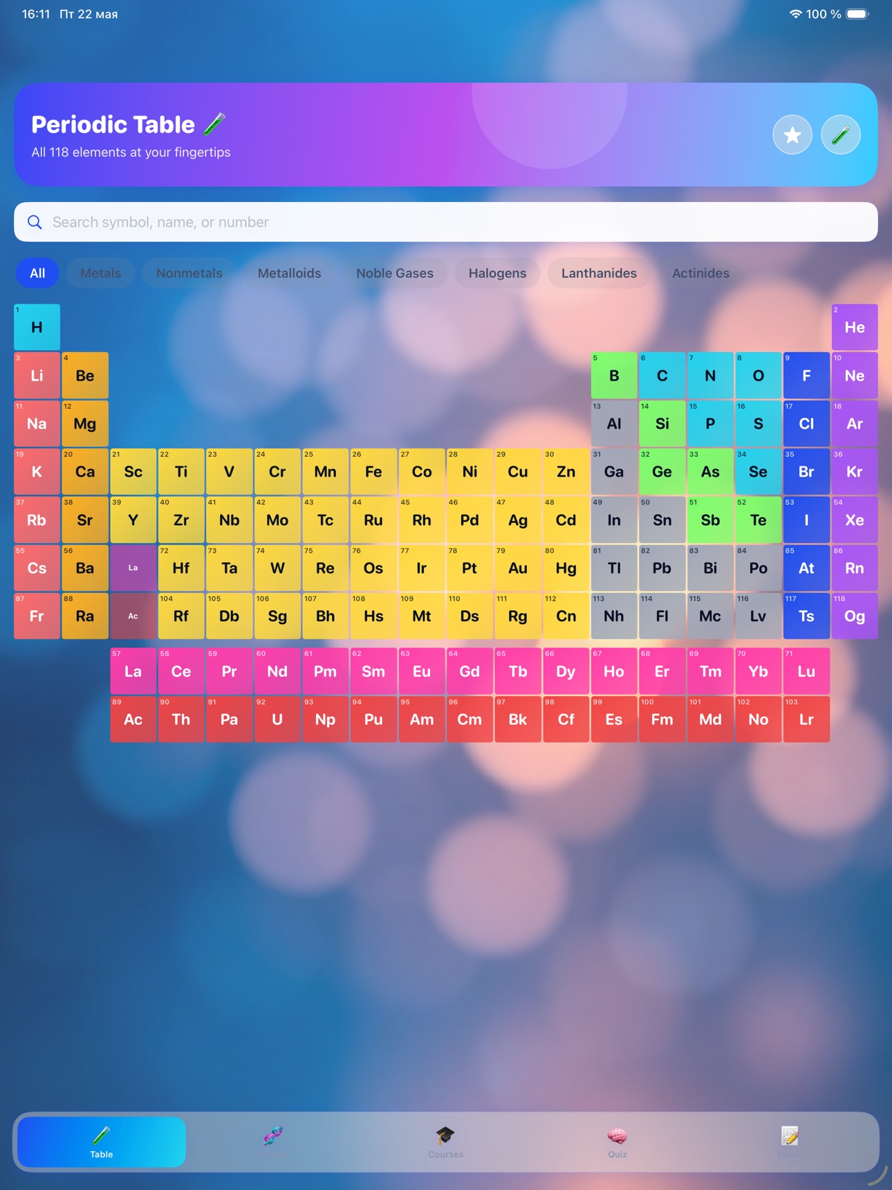Select the Oganesson (Og) tile

point(855,616)
